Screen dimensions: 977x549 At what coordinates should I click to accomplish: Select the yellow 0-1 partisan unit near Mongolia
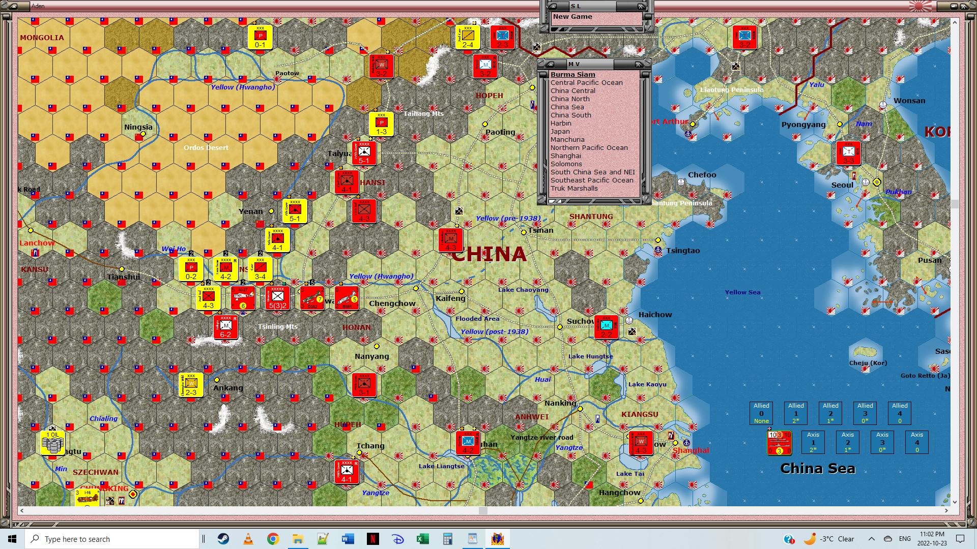[260, 38]
